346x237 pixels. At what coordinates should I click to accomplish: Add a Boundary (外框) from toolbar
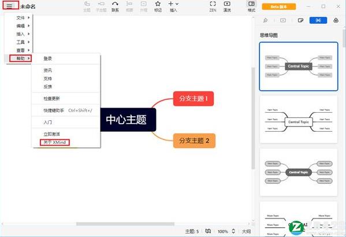click(x=143, y=6)
